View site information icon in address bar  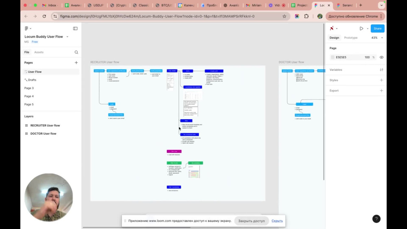point(55,16)
